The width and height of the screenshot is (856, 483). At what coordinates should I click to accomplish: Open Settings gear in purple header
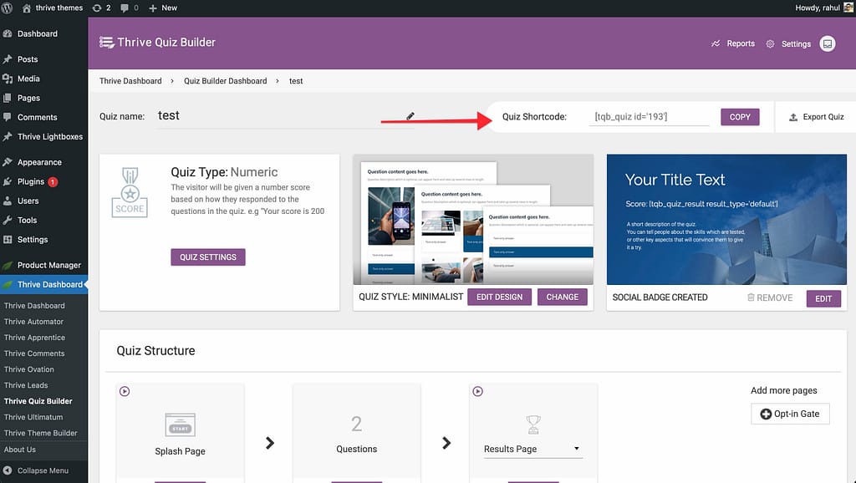(770, 43)
